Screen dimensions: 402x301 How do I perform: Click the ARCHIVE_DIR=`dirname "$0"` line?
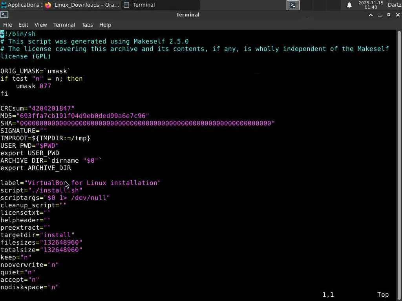(x=51, y=160)
